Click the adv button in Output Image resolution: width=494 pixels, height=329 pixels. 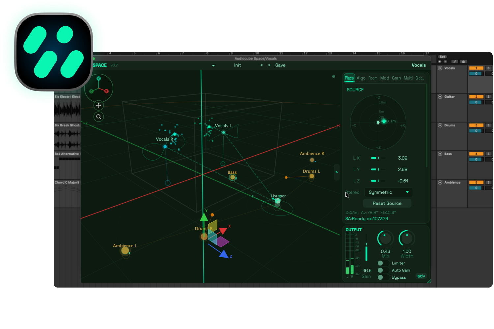pyautogui.click(x=421, y=276)
